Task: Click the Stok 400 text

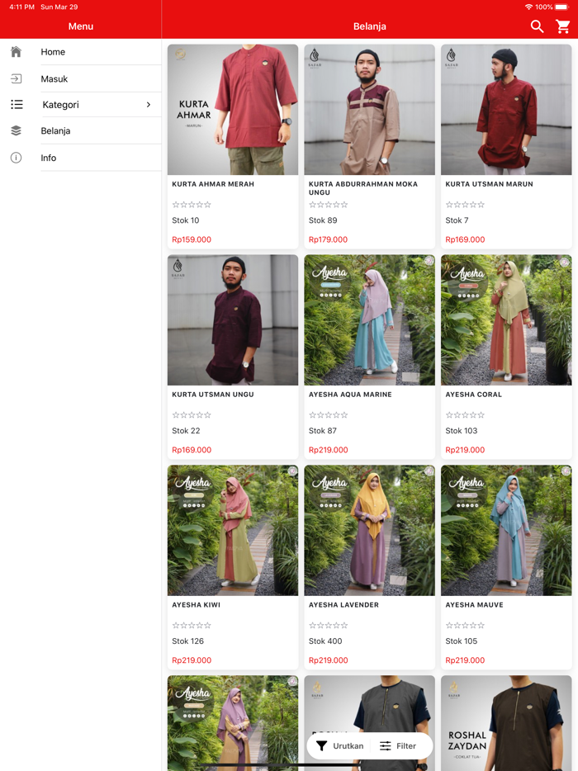Action: [x=325, y=641]
